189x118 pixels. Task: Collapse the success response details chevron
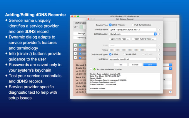tap(91, 69)
